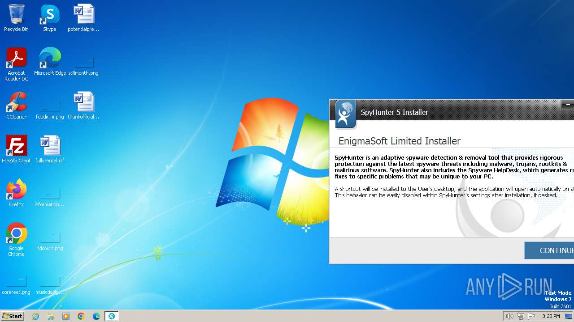The height and width of the screenshot is (322, 574).
Task: Open Windows Explorer folder on taskbar
Action: [x=51, y=316]
